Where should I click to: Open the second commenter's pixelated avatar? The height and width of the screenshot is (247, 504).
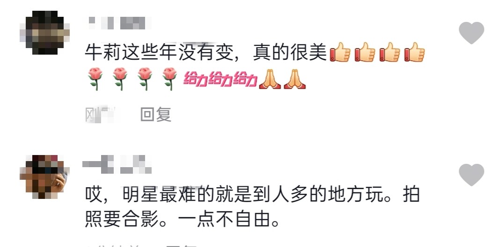(44, 177)
